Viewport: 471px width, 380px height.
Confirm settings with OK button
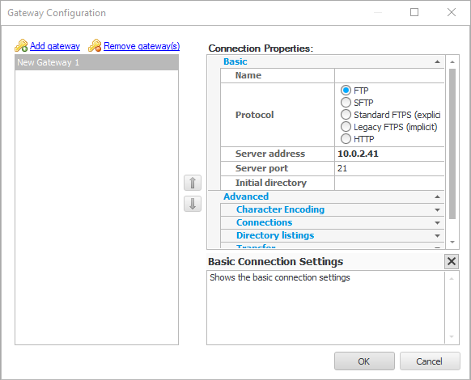point(364,361)
